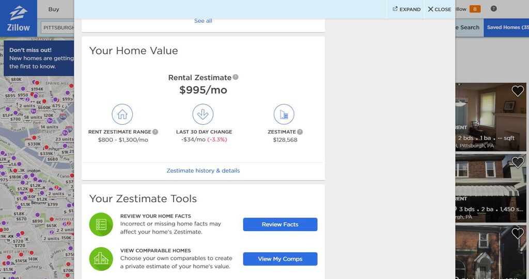529x279 pixels.
Task: Click the $890 map price marker
Action: point(37,221)
